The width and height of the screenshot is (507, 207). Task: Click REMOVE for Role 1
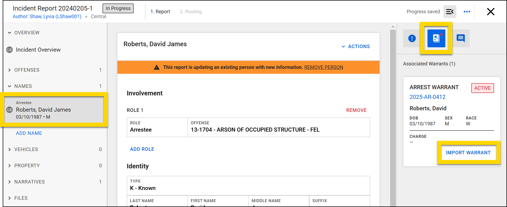pos(356,110)
